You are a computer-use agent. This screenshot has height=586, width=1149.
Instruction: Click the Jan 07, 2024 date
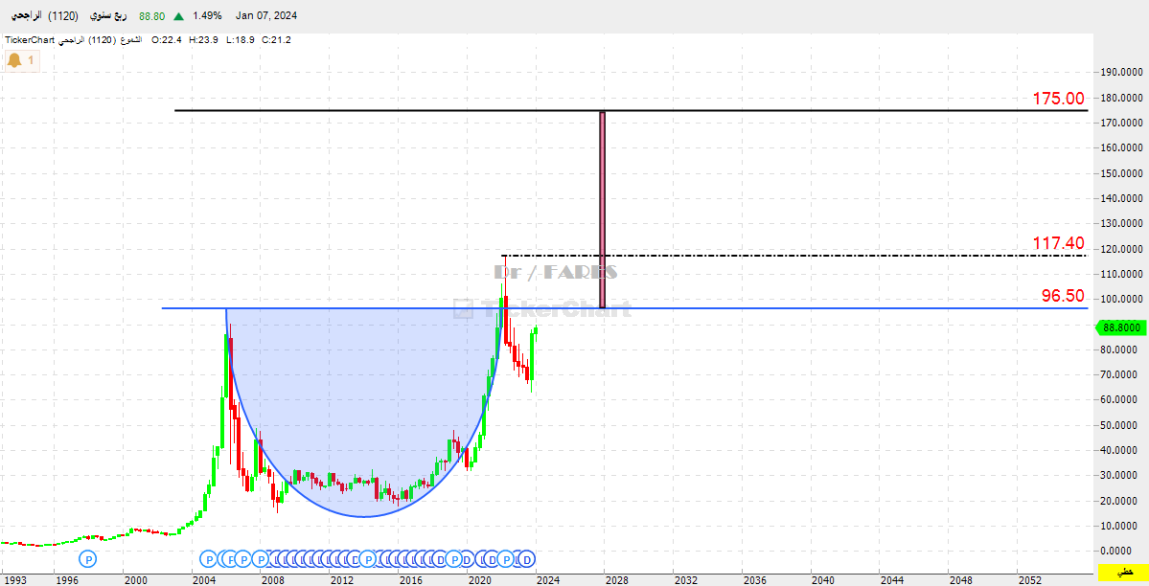point(266,16)
